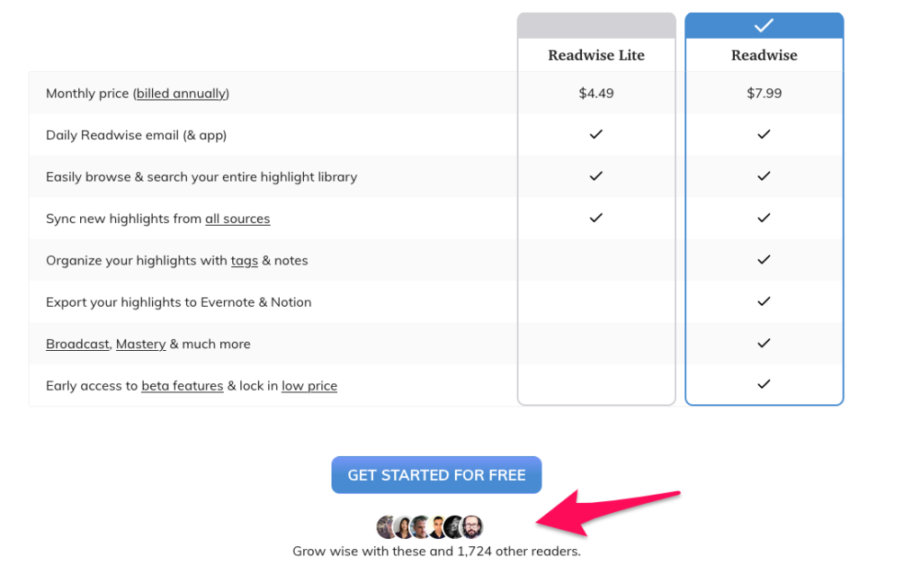Click Readwise checkmark for Evernote & Notion export
The height and width of the screenshot is (584, 921).
(x=764, y=301)
